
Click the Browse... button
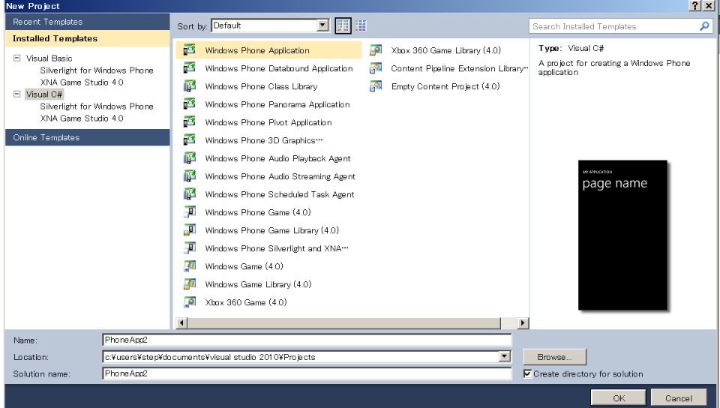pos(555,356)
